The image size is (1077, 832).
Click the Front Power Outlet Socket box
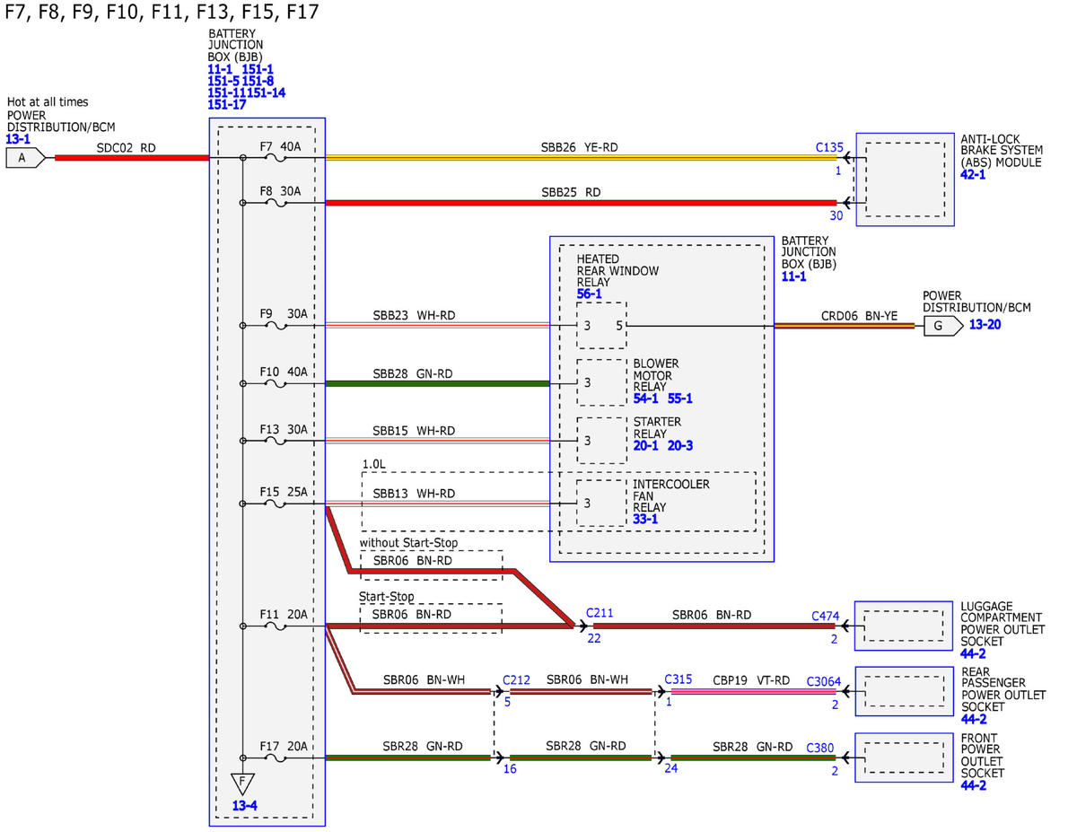902,758
